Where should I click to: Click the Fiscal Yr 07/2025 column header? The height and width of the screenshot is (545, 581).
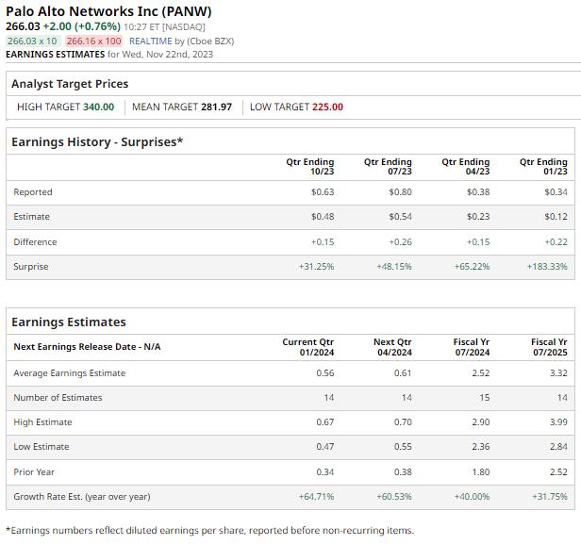point(549,347)
